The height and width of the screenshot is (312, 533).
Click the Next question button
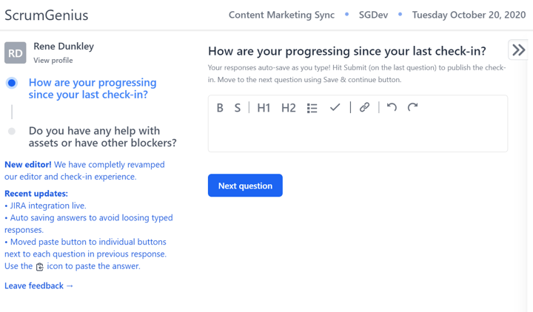(x=245, y=186)
